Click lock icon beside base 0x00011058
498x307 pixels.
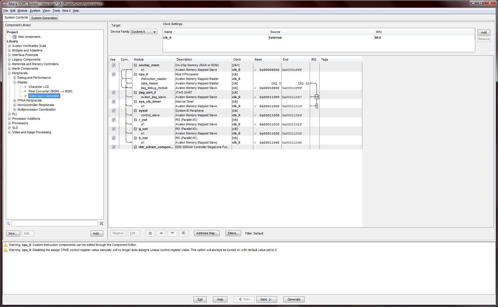click(x=255, y=115)
